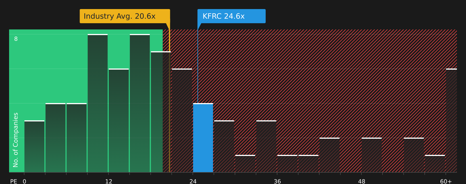Click the 'PE' axis title

point(14,181)
